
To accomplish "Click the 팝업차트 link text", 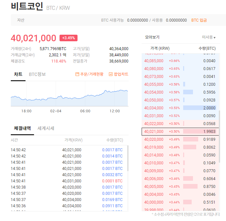I will (x=121, y=74).
